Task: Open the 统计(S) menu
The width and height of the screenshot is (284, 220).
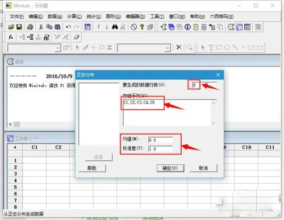Action: (x=94, y=16)
